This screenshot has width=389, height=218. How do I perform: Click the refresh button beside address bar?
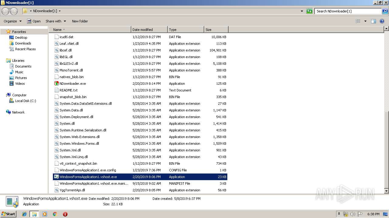point(309,11)
